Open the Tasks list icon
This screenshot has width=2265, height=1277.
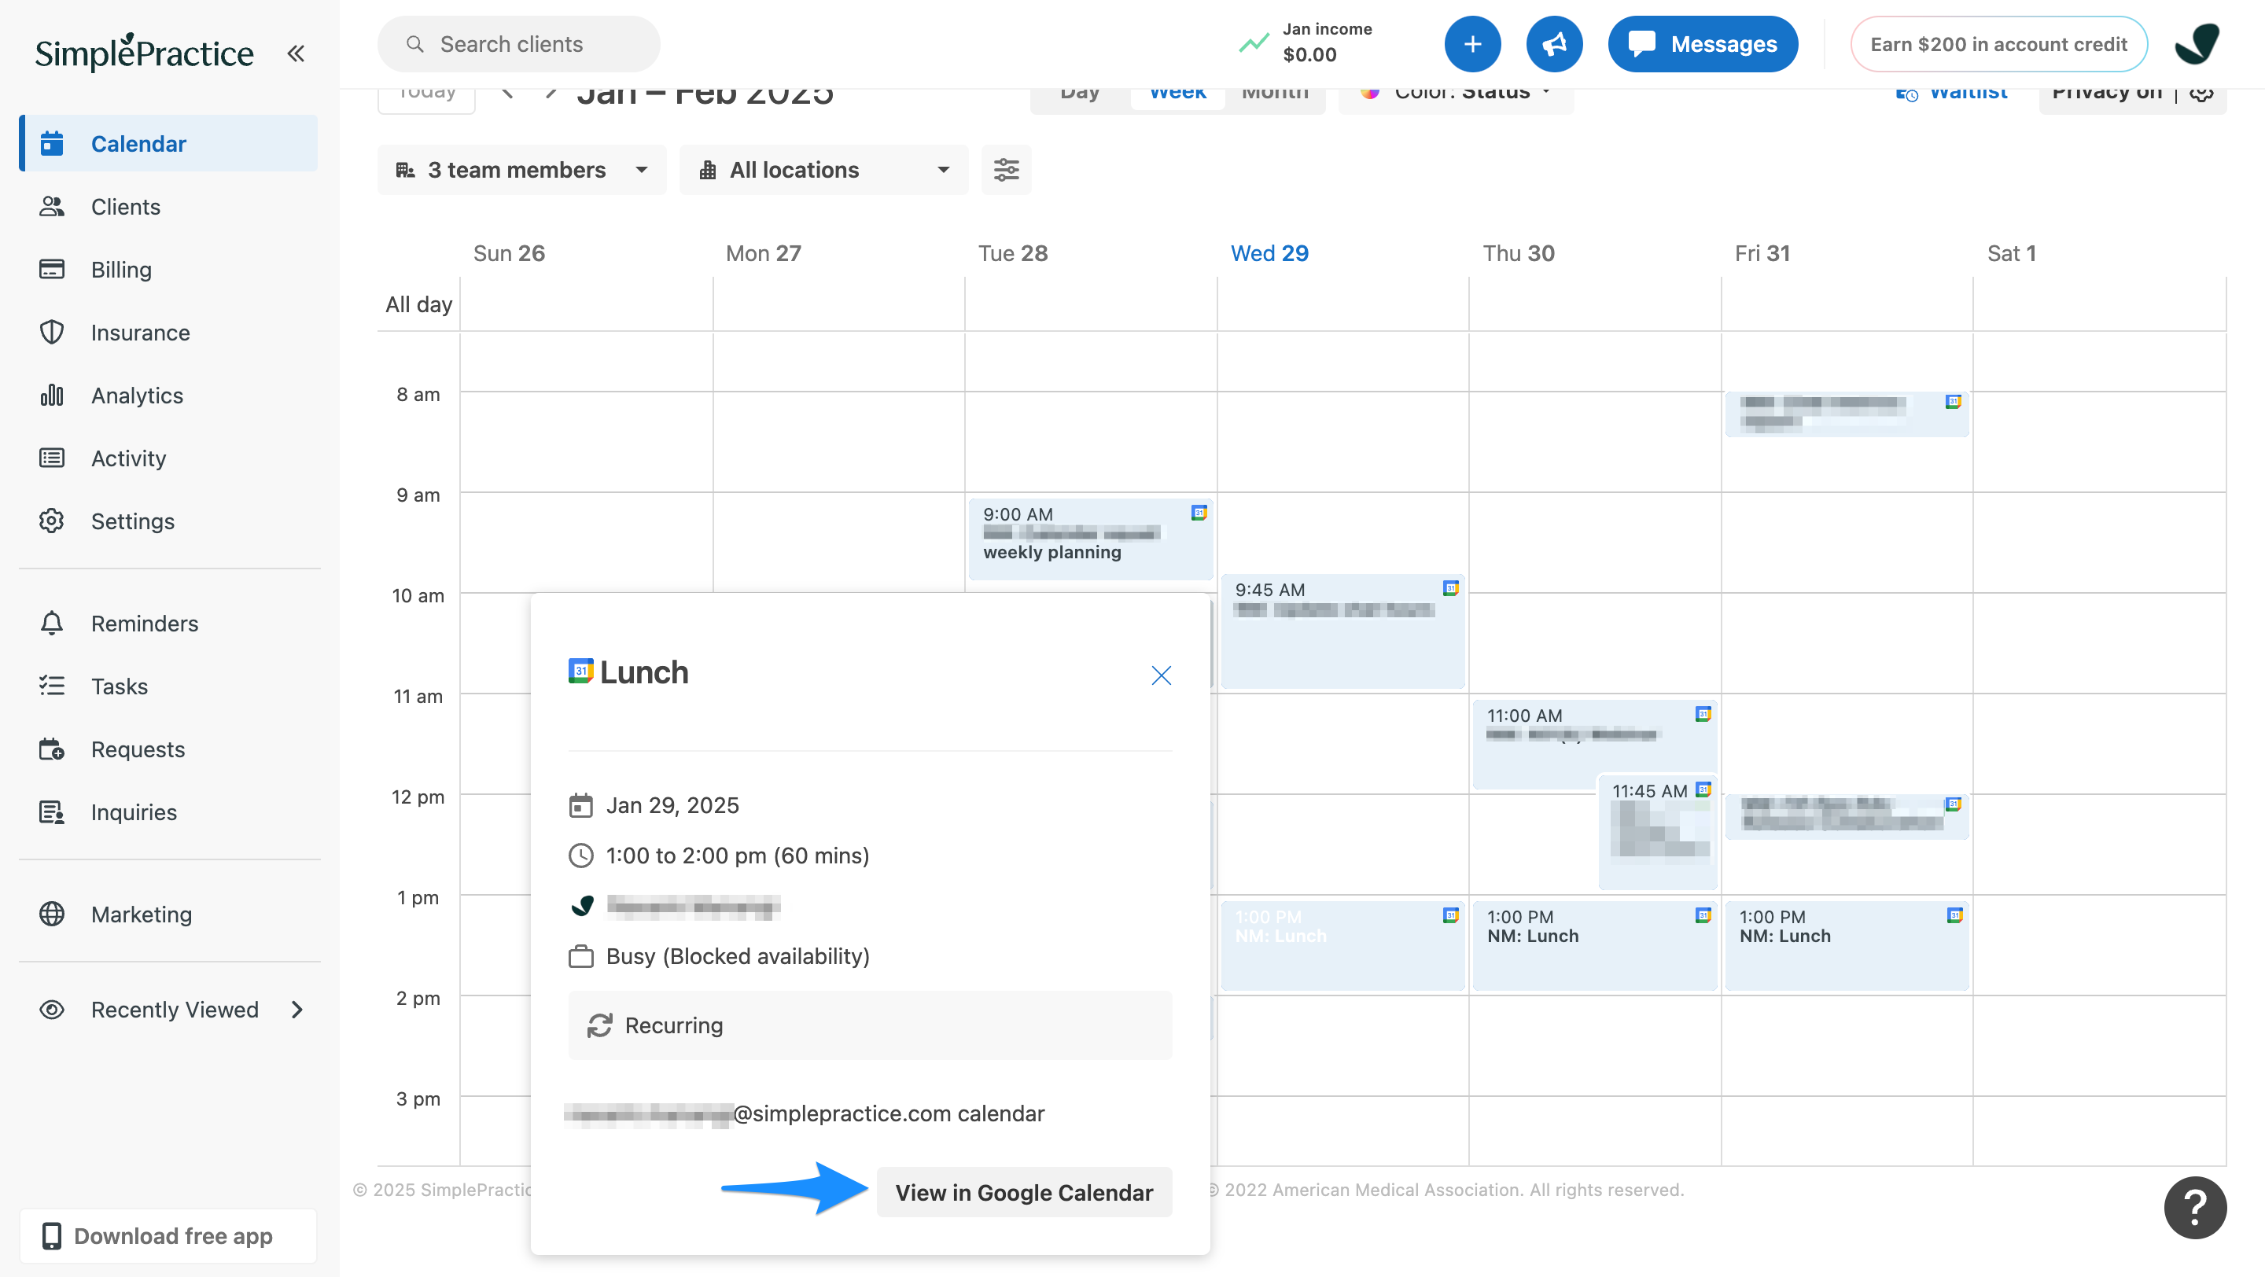[52, 686]
